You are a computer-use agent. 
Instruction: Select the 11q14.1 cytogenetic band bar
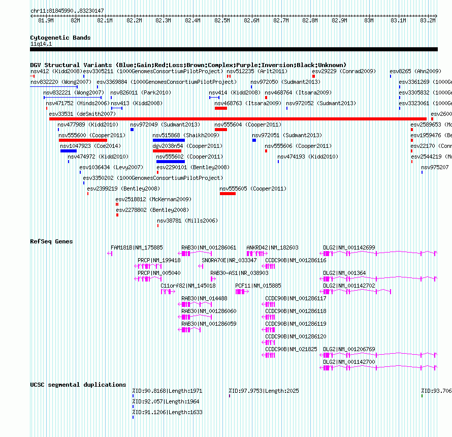point(234,49)
